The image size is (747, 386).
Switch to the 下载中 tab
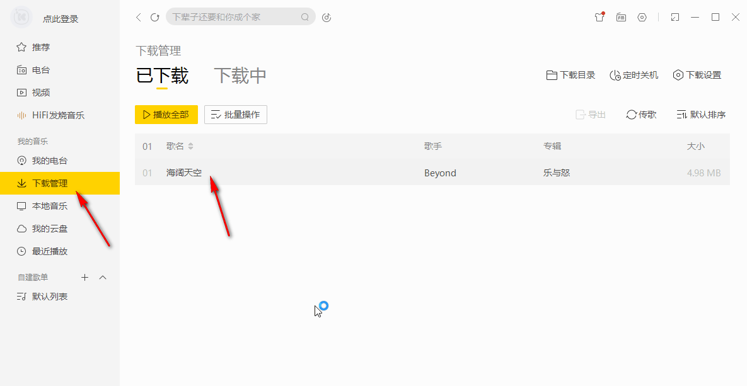(x=240, y=76)
